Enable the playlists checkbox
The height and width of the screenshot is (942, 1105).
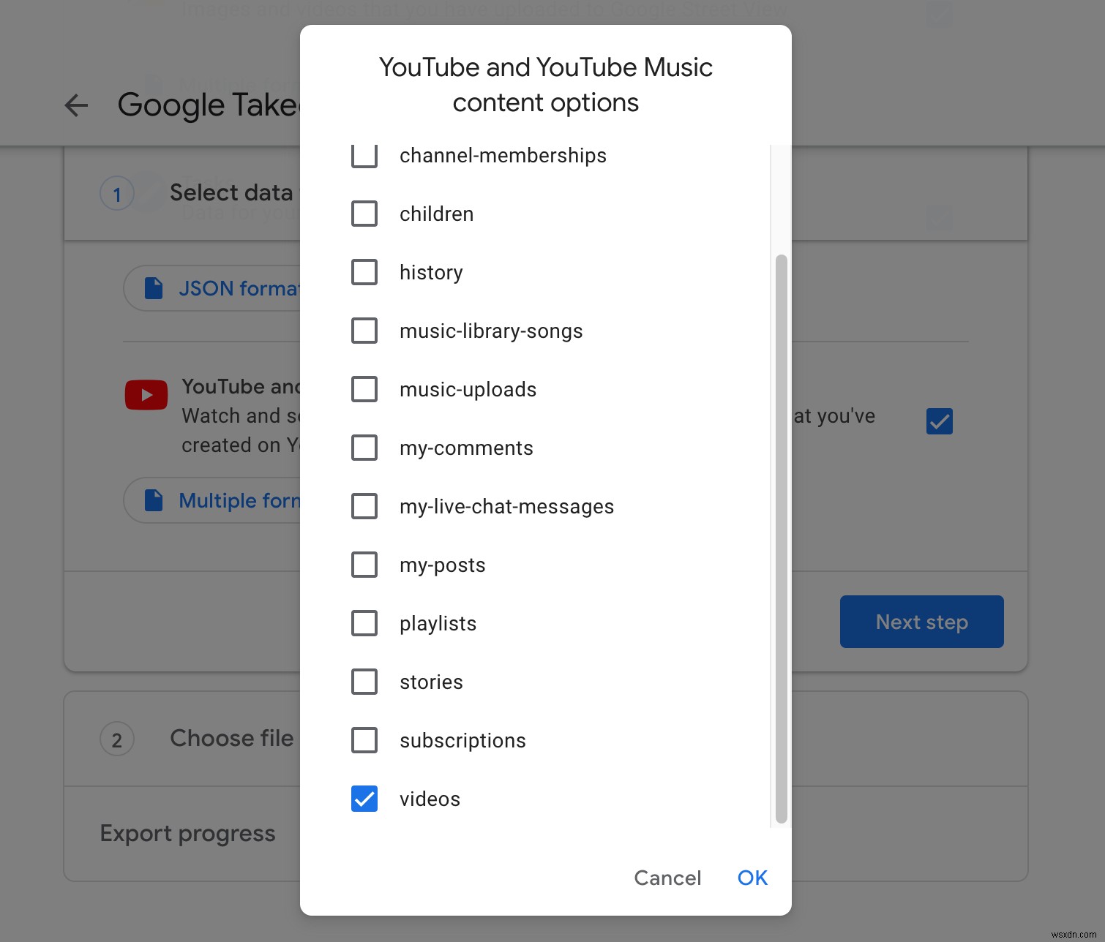click(364, 623)
